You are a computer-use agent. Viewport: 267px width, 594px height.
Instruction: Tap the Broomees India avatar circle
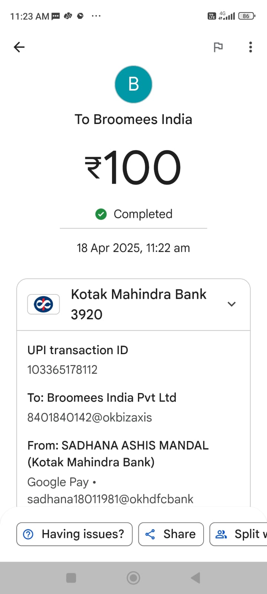click(x=133, y=84)
